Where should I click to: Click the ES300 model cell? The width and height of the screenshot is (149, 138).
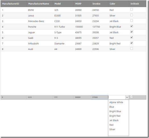pos(63,16)
